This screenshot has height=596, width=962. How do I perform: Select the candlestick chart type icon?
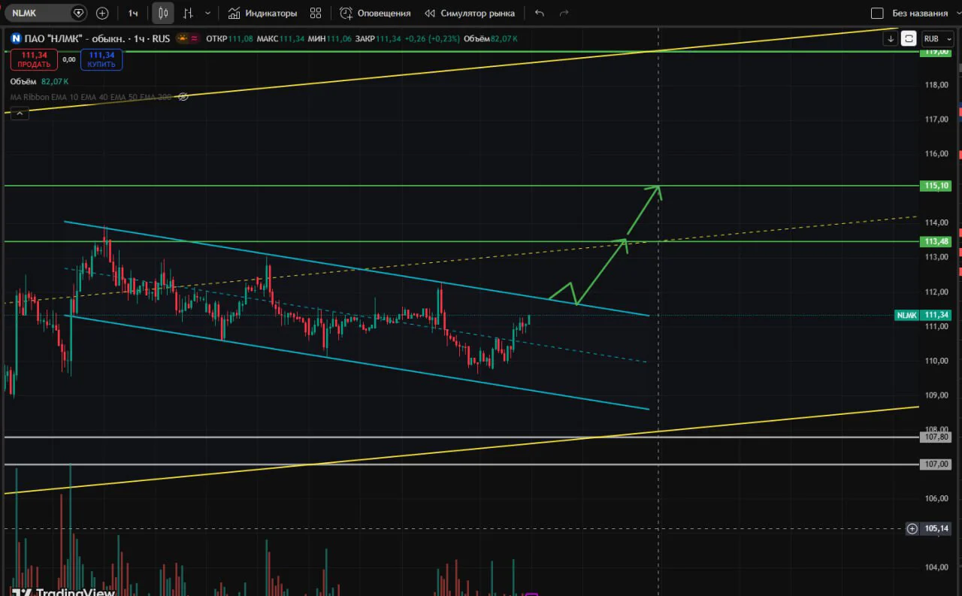163,13
